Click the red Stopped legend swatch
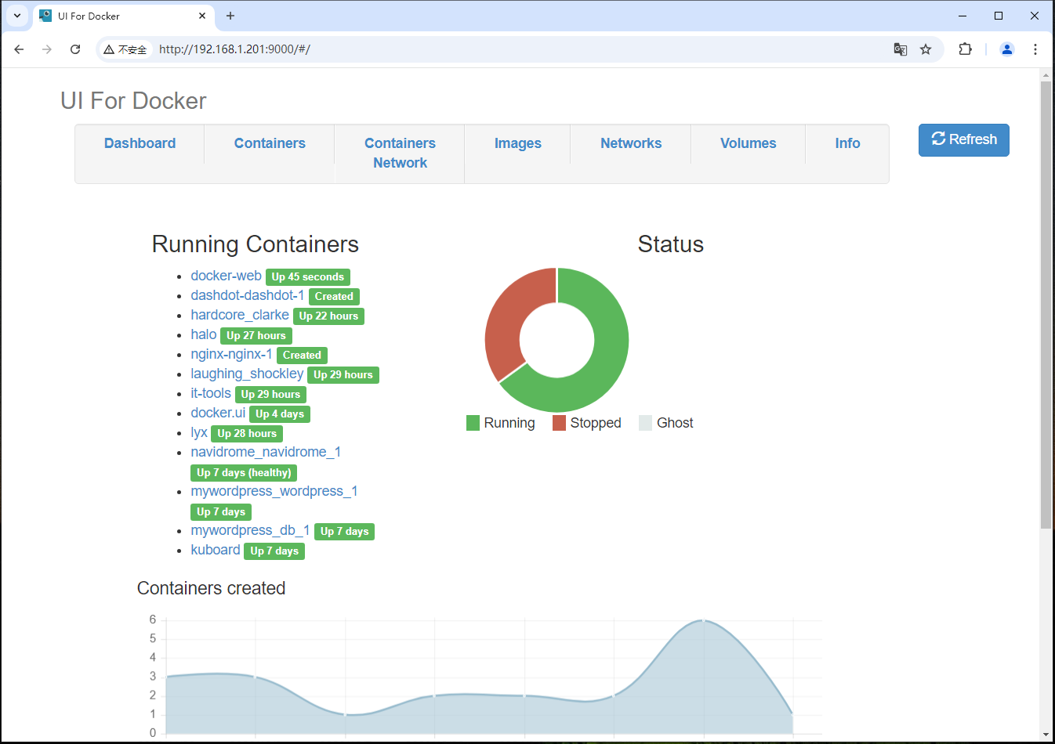This screenshot has width=1055, height=744. click(x=559, y=423)
